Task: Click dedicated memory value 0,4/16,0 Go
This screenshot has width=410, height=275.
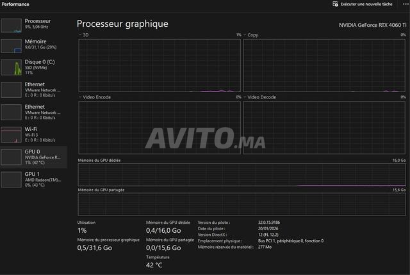Action: [x=163, y=230]
